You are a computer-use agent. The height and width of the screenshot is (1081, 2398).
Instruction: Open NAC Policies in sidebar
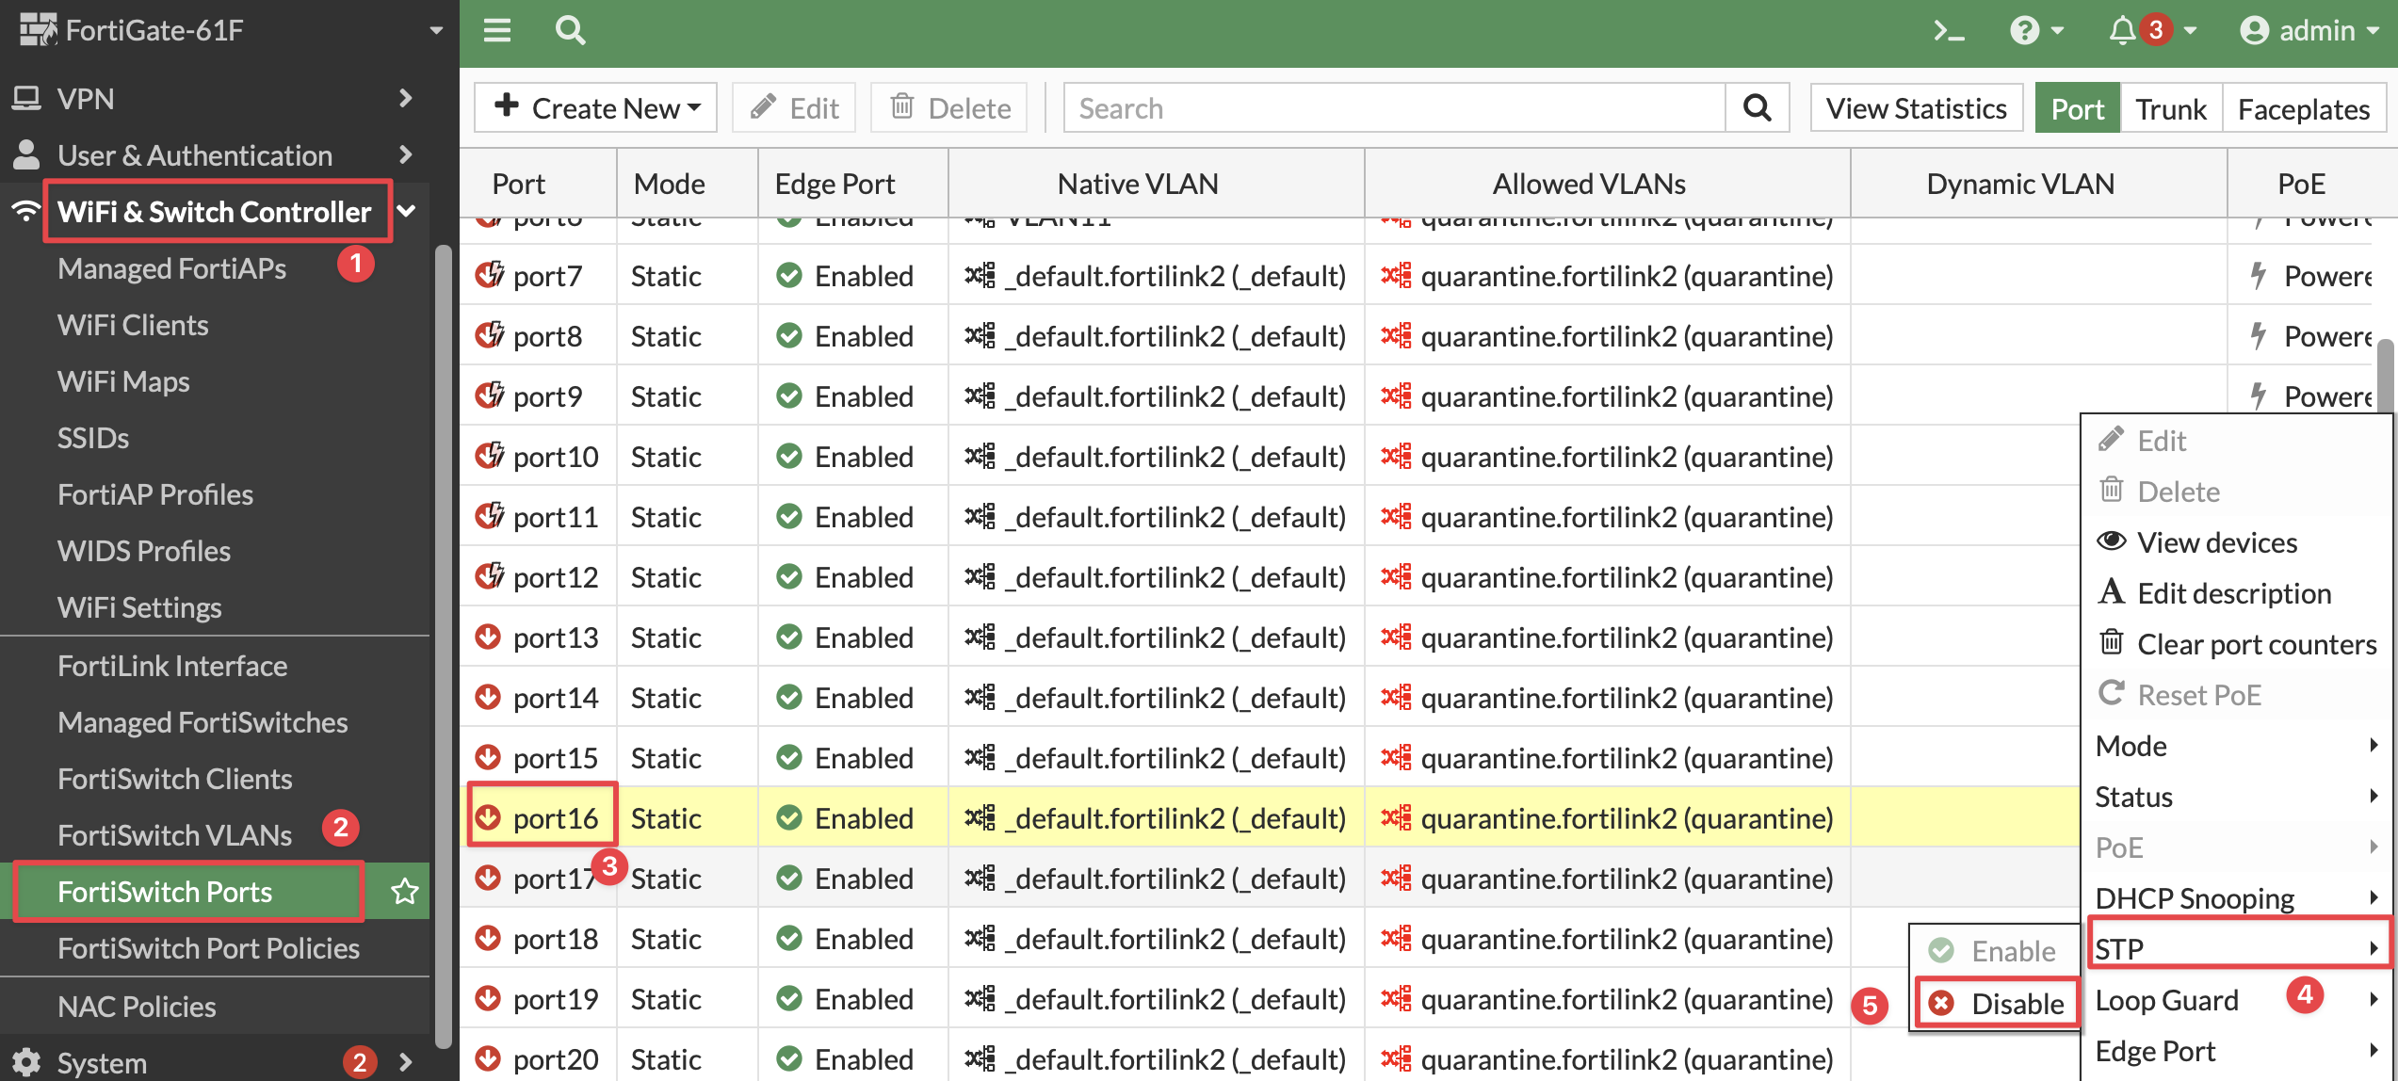(x=137, y=1007)
